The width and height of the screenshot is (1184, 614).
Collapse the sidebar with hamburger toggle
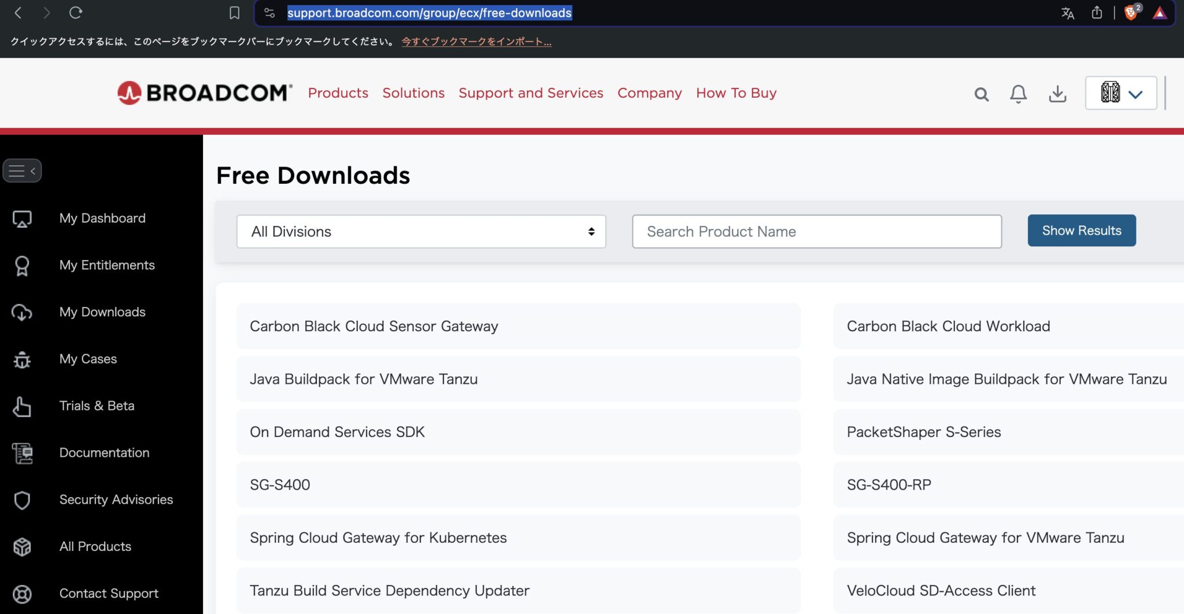tap(22, 171)
